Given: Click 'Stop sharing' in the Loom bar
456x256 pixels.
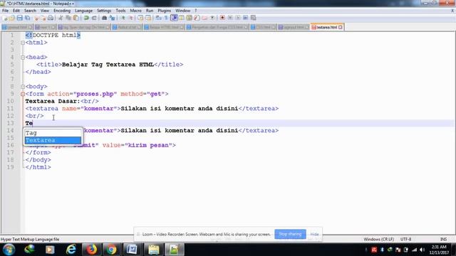Looking at the screenshot, I should pos(290,234).
